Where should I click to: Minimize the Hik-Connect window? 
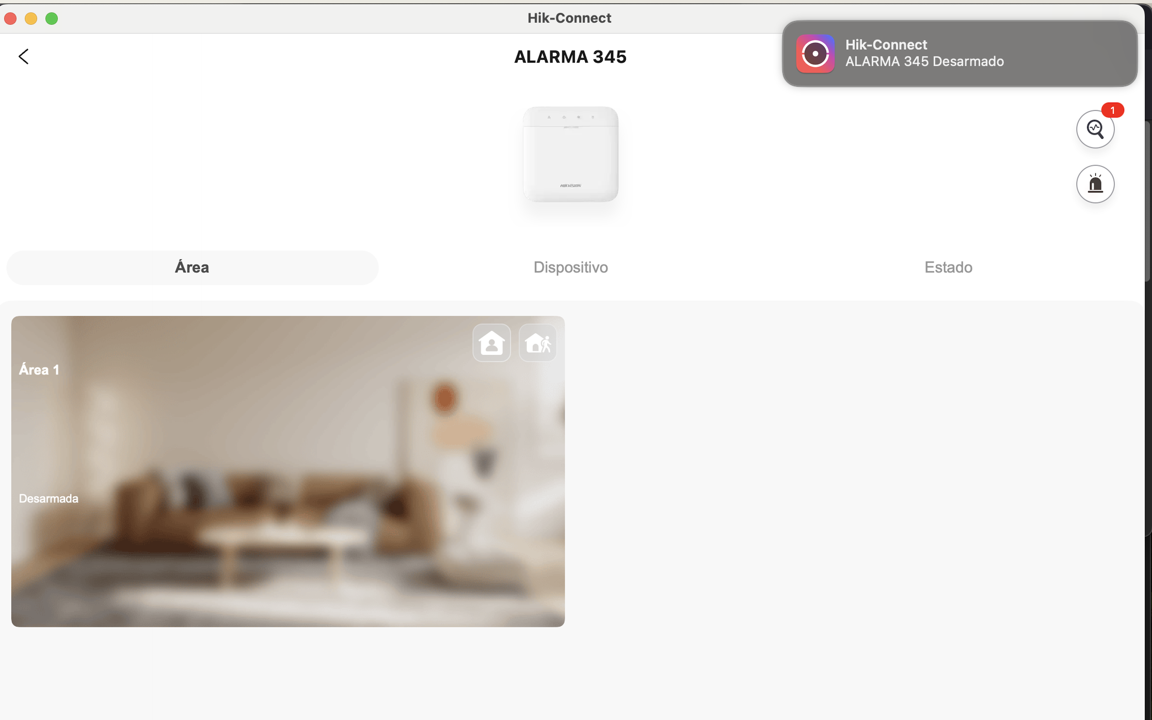(31, 19)
